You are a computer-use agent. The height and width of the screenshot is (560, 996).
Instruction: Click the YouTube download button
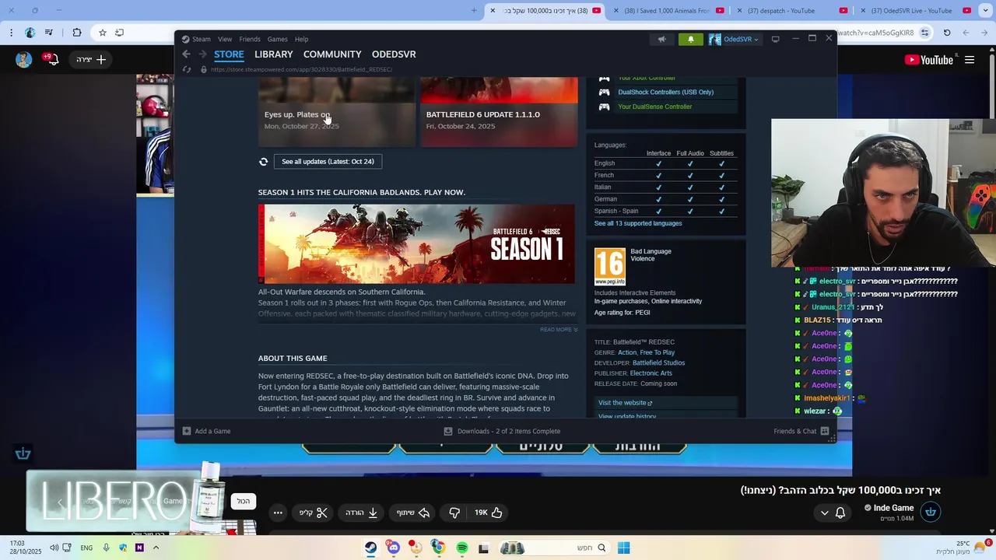point(362,513)
